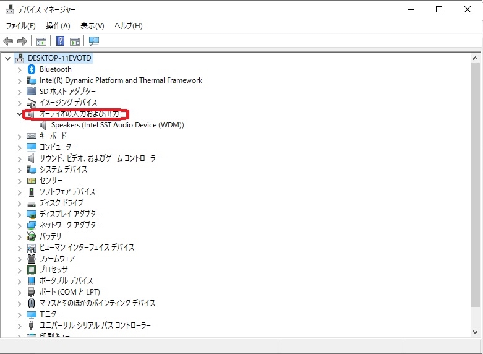Click the ヒューマン インターフェイス デバイス icon
The image size is (483, 354).
click(x=32, y=248)
